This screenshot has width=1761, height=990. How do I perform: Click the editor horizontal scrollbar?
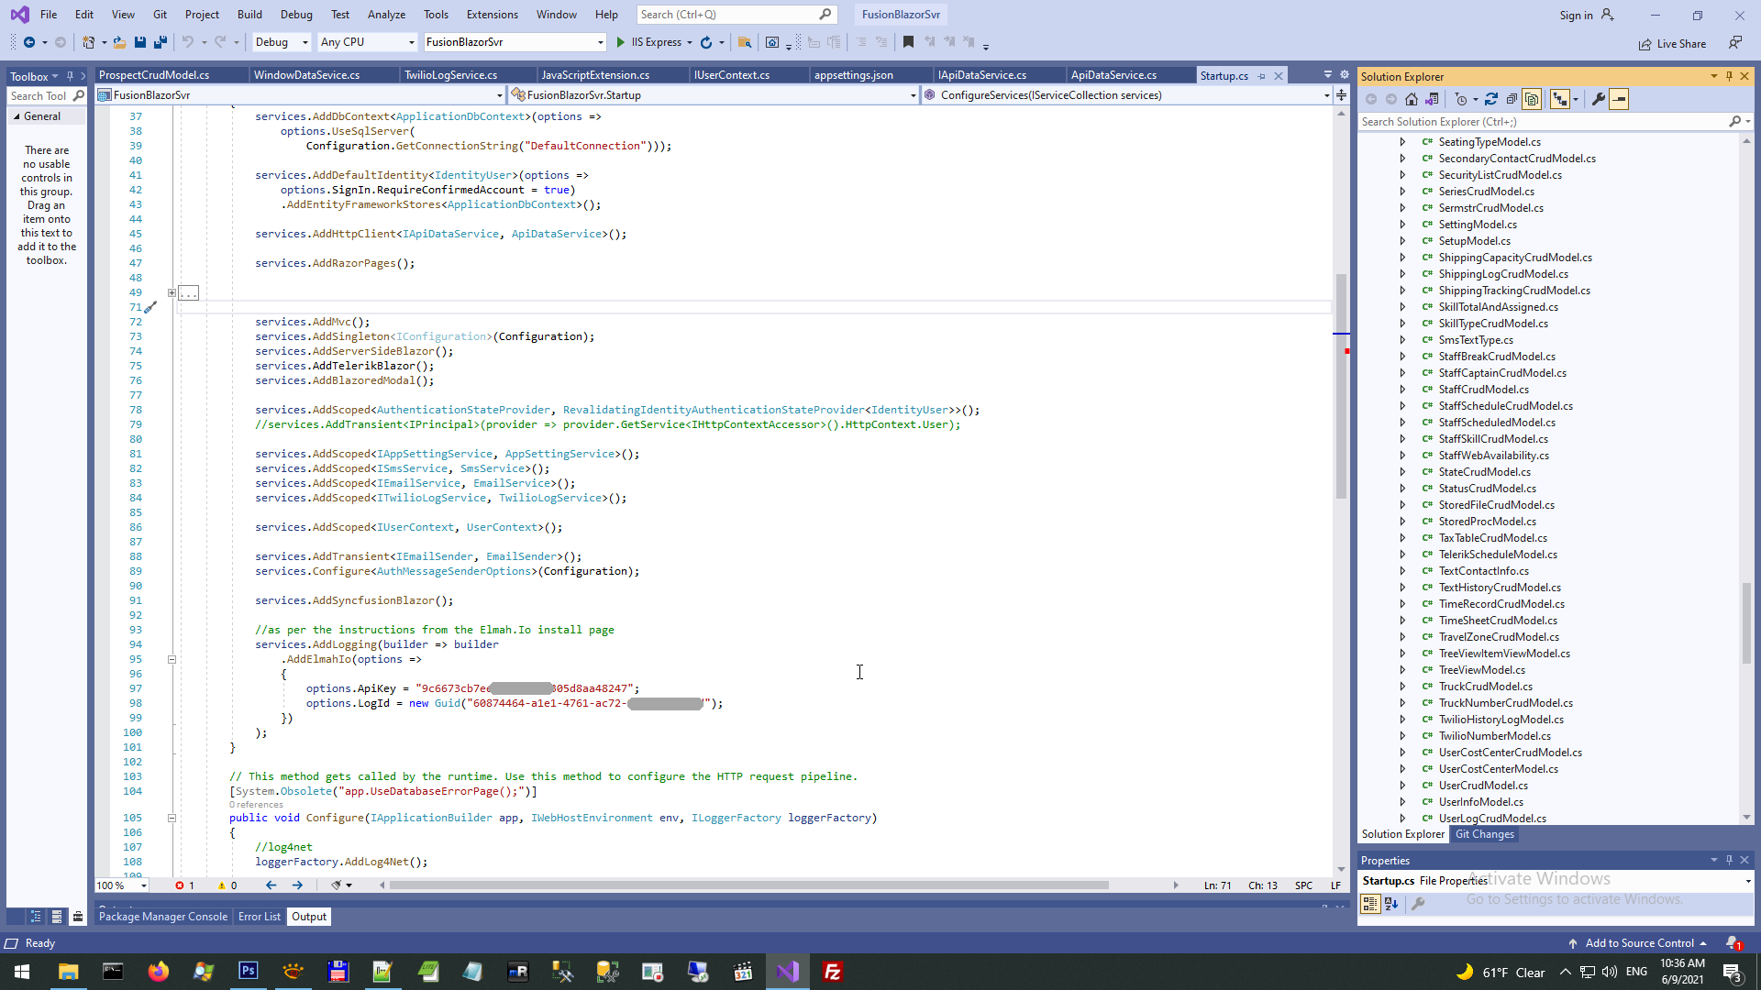click(748, 885)
